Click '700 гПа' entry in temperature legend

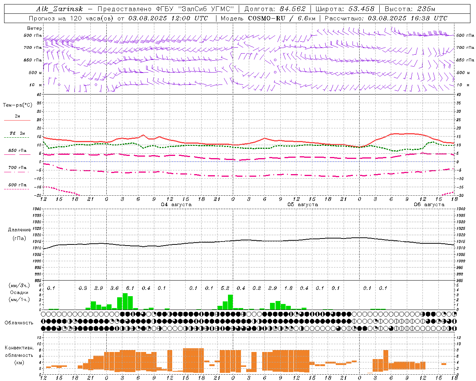(17, 167)
